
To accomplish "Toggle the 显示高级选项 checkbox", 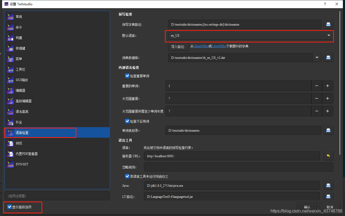I will 10,207.
